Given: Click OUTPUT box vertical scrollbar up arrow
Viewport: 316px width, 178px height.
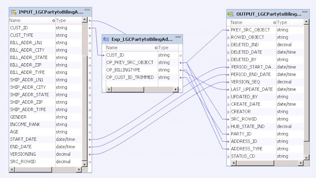Looking at the screenshot, I should 306,22.
